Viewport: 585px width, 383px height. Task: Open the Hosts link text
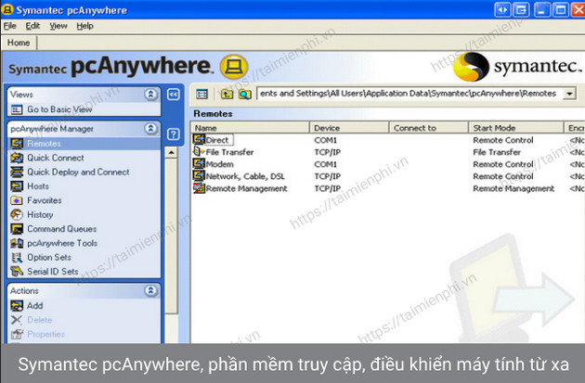38,185
